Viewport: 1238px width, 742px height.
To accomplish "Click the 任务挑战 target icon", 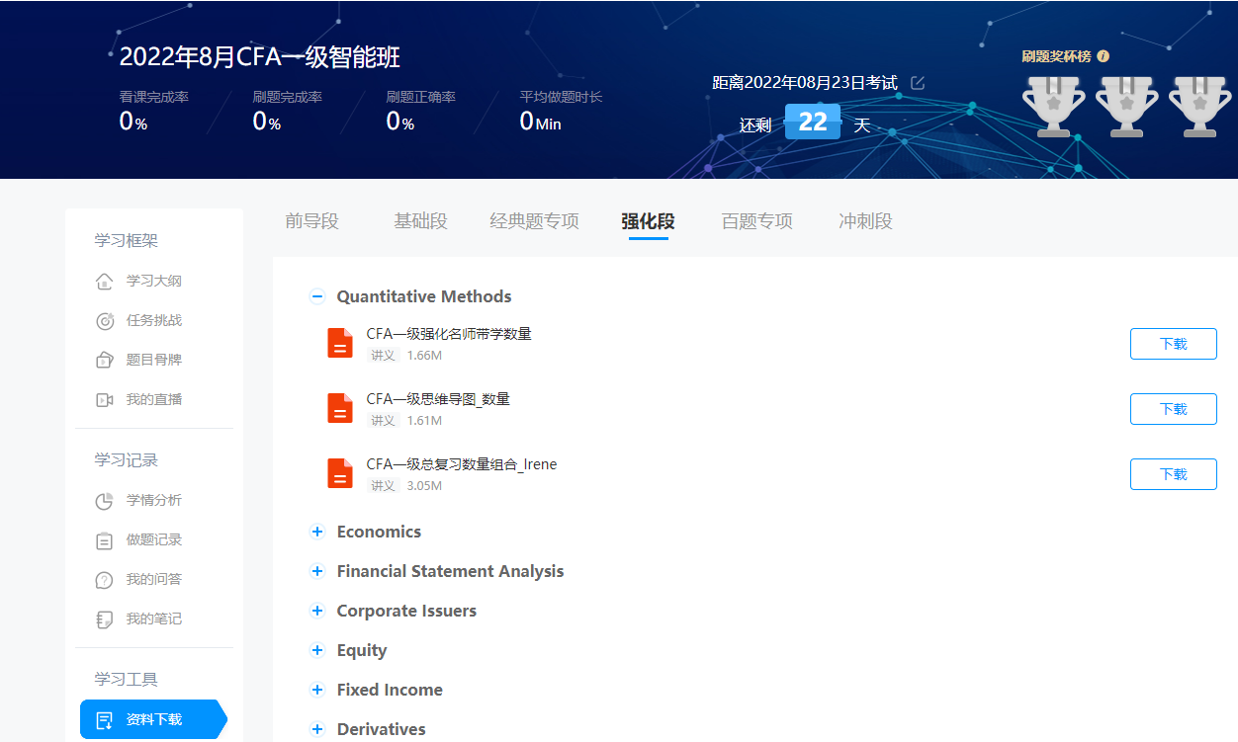I will (105, 321).
